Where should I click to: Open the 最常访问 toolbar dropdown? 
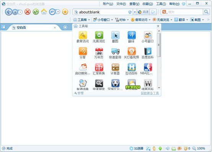pos(140,20)
